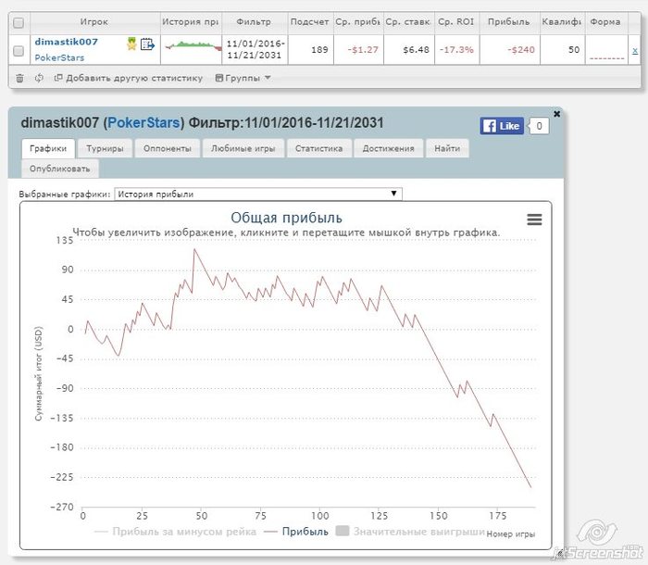Open the История прибыли chart dropdown
This screenshot has width=648, height=565.
[258, 194]
